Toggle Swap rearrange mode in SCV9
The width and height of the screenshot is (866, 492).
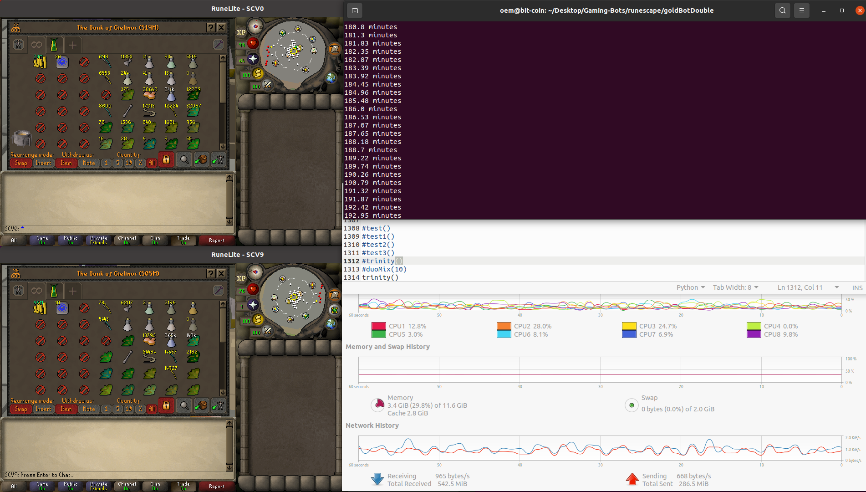[x=21, y=409]
